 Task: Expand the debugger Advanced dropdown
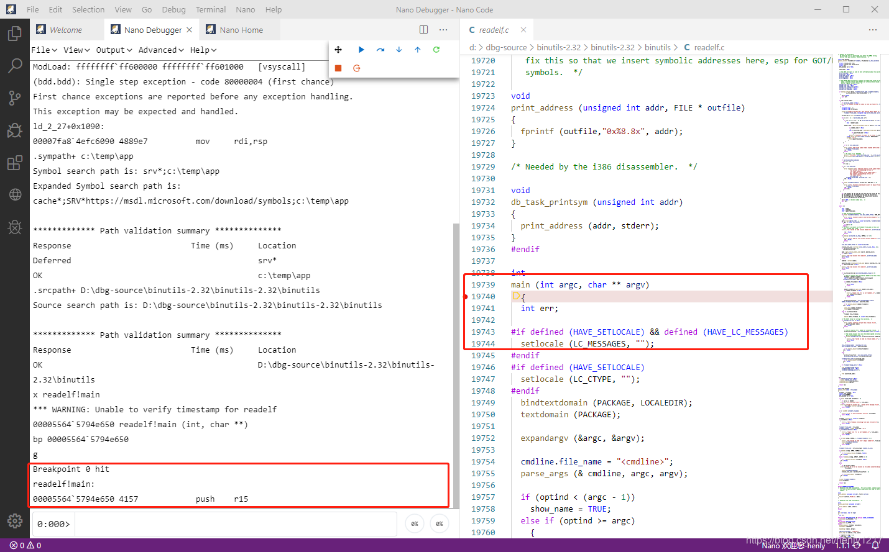pyautogui.click(x=161, y=50)
